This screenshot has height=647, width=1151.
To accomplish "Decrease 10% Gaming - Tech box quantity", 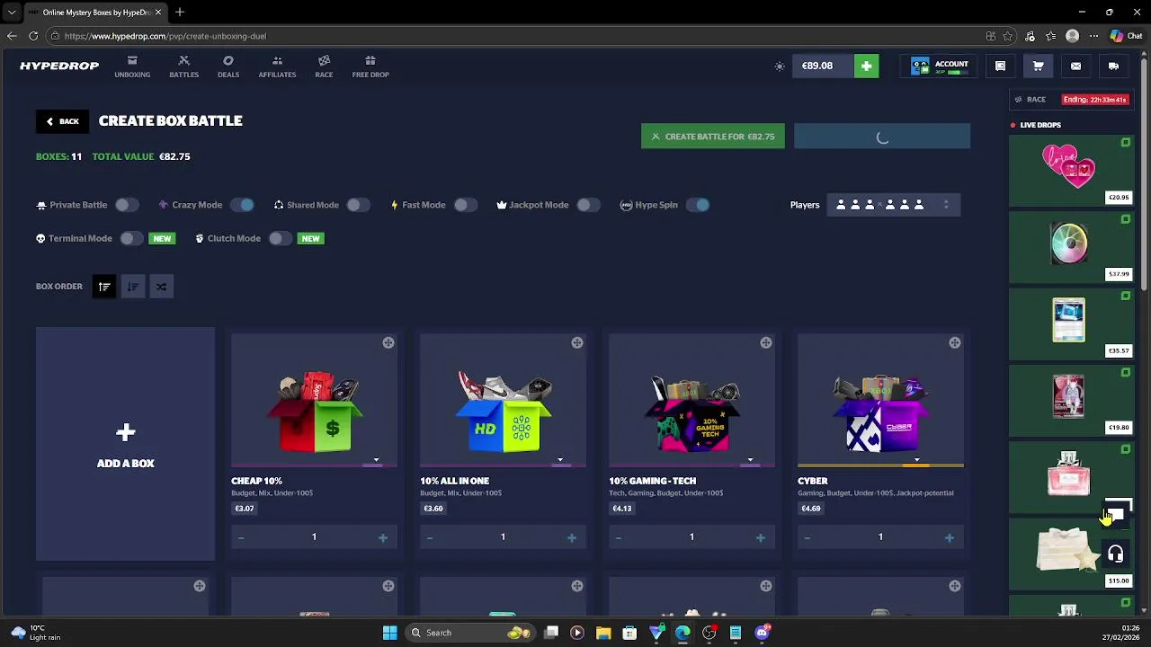I will 619,537.
